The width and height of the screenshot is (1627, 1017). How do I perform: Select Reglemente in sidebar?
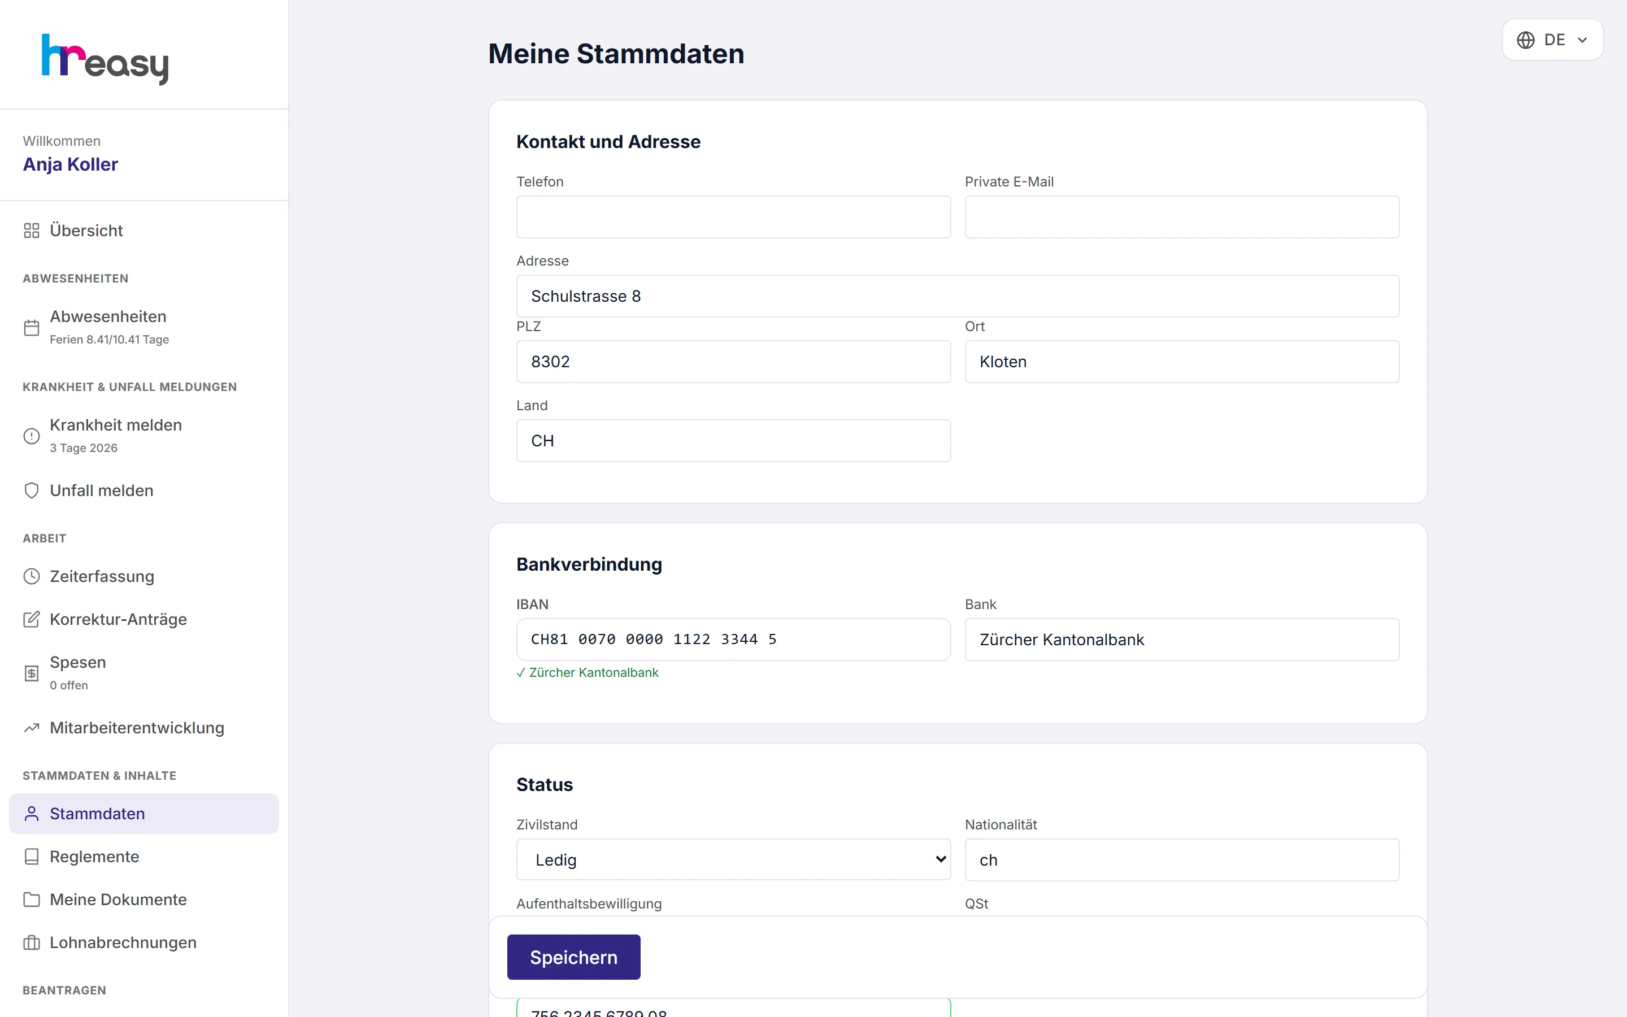(x=144, y=857)
